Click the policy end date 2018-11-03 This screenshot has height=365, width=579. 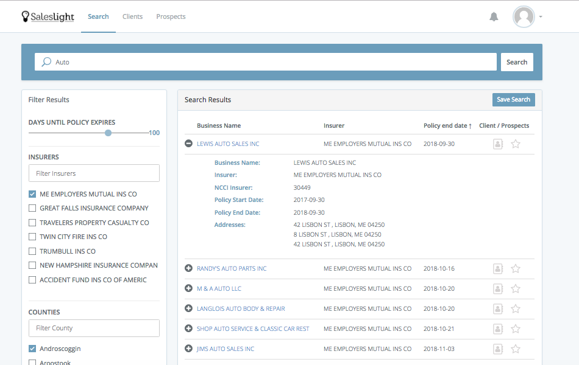[x=439, y=349]
